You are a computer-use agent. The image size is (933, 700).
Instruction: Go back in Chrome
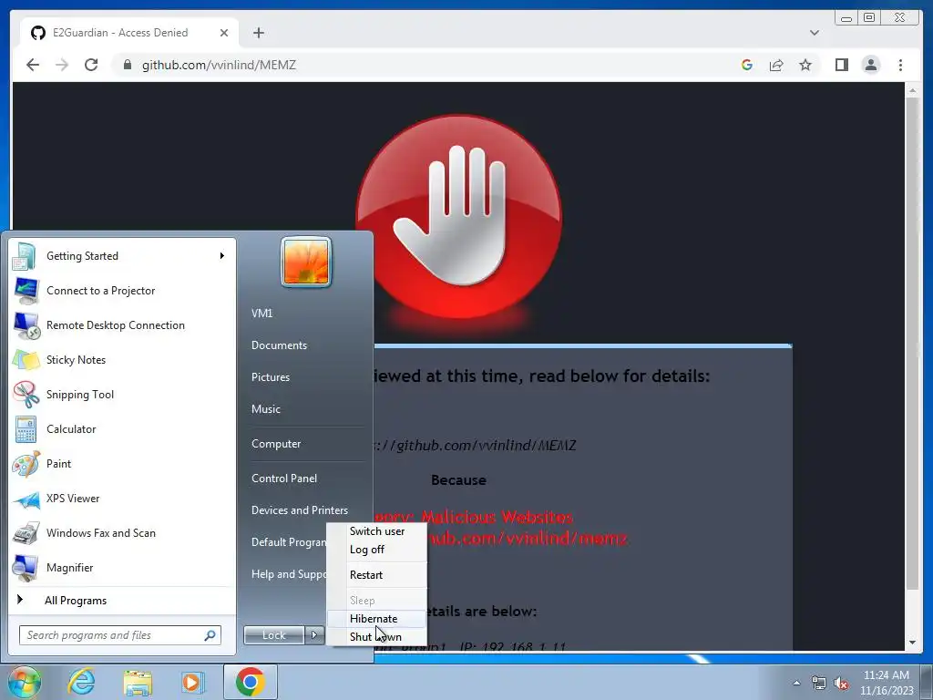pyautogui.click(x=33, y=65)
